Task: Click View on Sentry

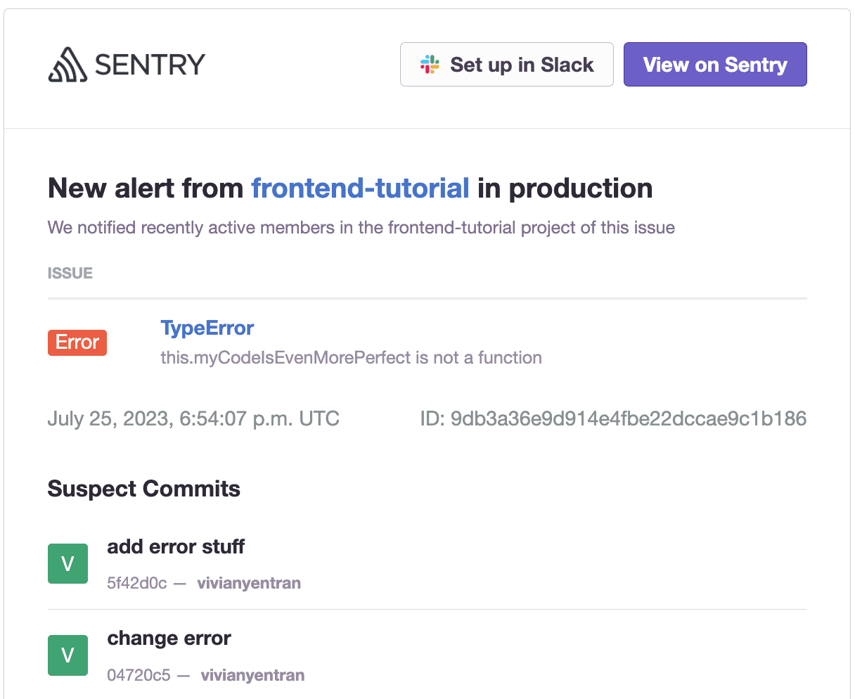Action: 714,64
